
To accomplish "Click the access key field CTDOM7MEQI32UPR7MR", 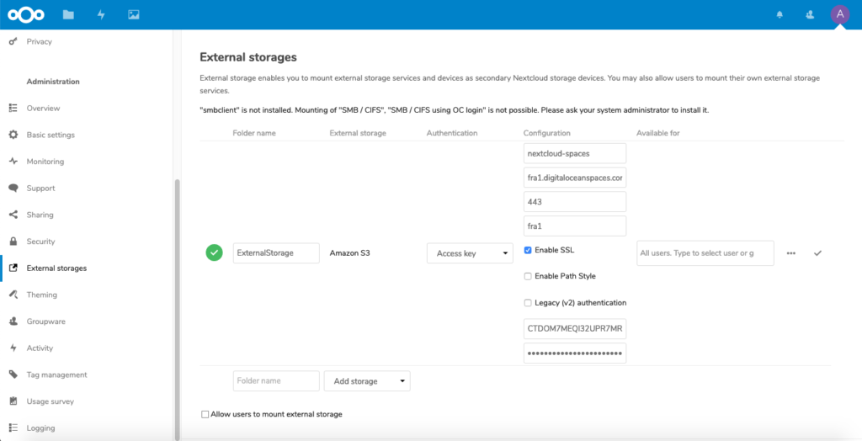I will coord(575,329).
